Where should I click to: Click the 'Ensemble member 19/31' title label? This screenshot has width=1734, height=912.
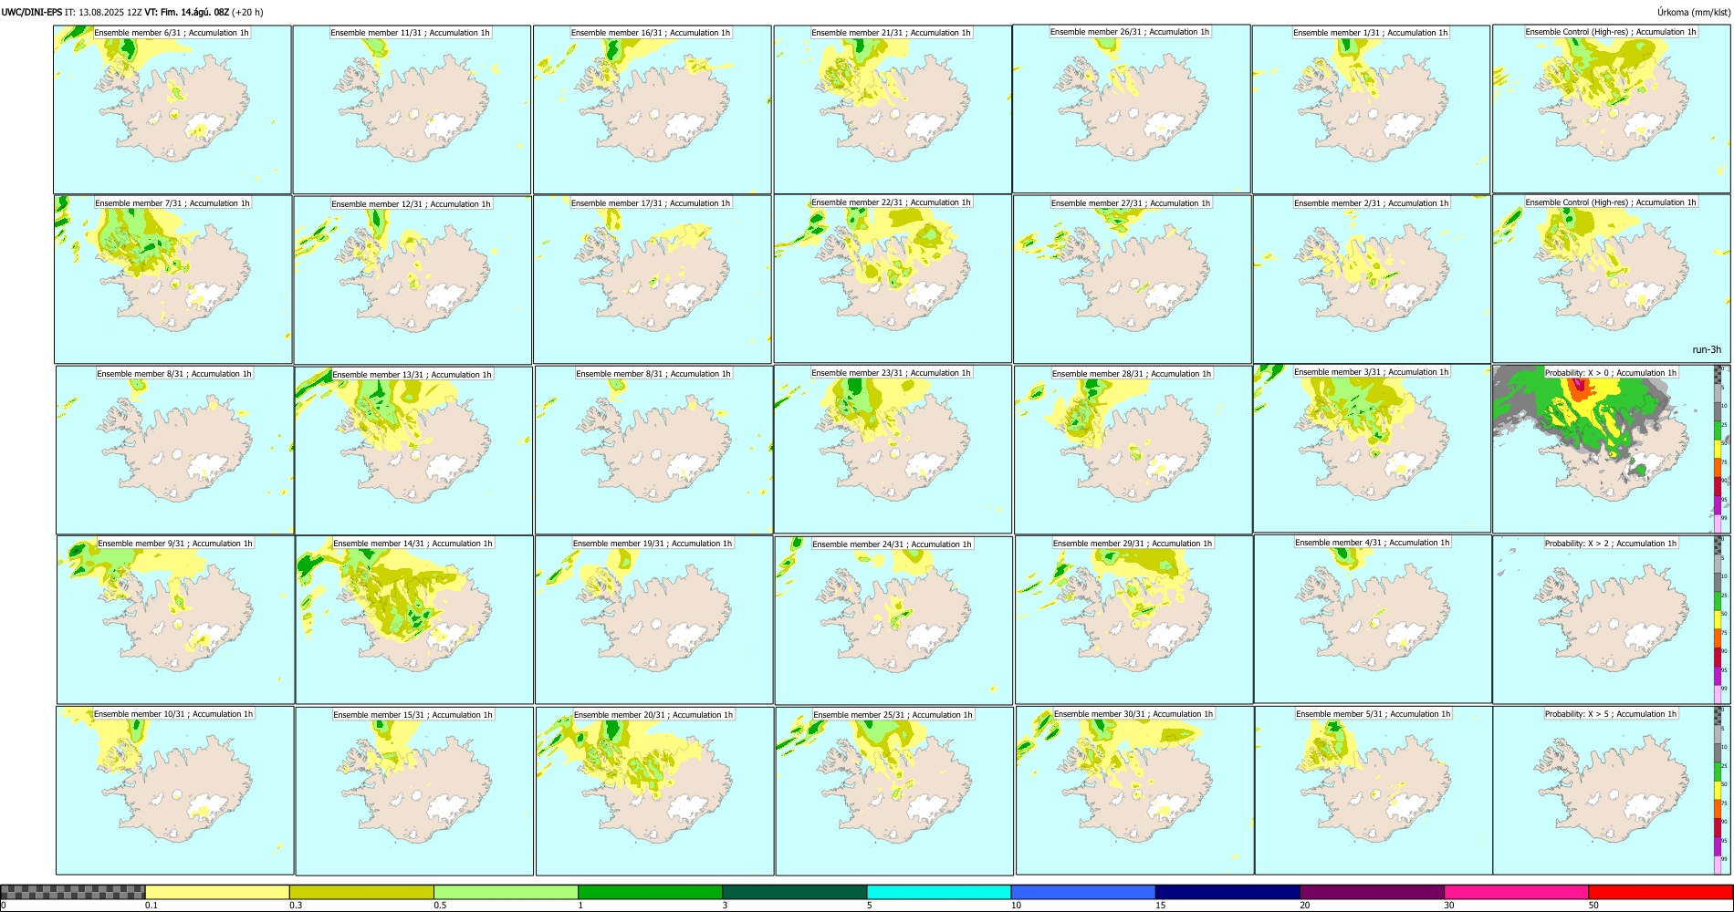[653, 544]
